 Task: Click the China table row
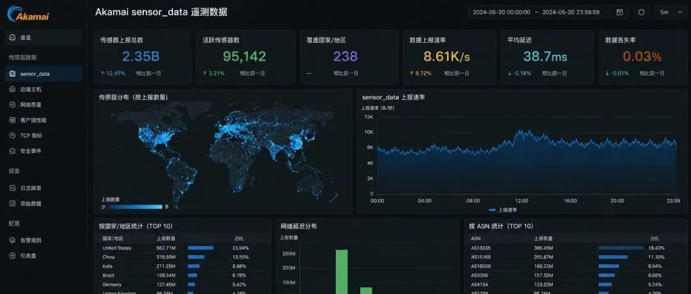(182, 257)
